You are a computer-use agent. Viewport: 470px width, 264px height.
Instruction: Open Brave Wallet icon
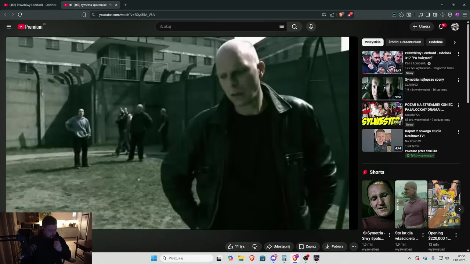pyautogui.click(x=435, y=15)
